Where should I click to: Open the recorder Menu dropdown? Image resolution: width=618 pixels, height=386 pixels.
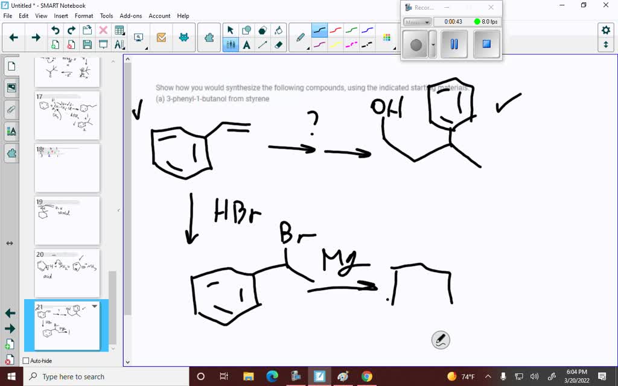point(417,22)
